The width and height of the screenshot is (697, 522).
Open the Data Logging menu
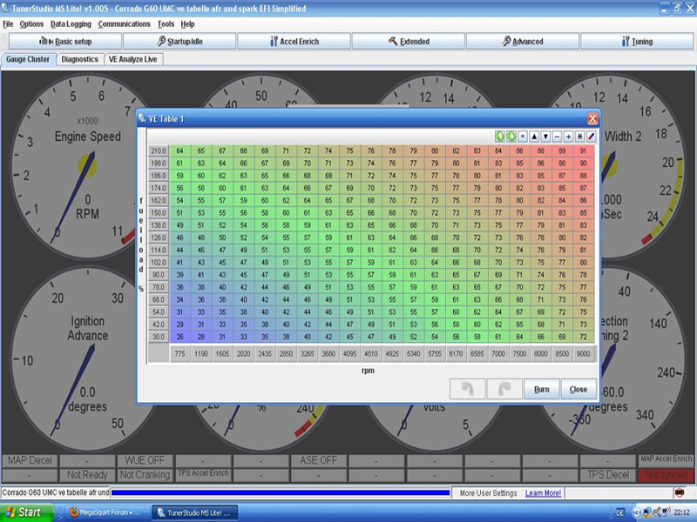coord(71,23)
